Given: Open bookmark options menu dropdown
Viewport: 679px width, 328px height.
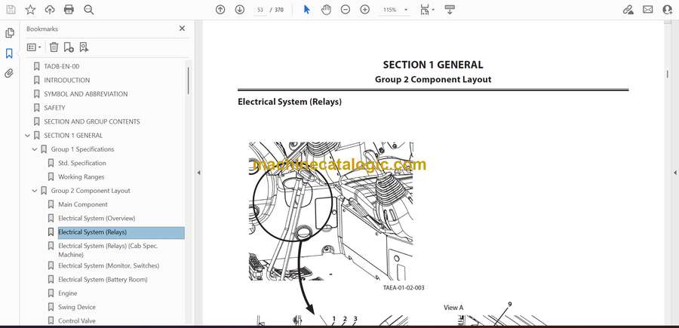Looking at the screenshot, I should click(34, 48).
